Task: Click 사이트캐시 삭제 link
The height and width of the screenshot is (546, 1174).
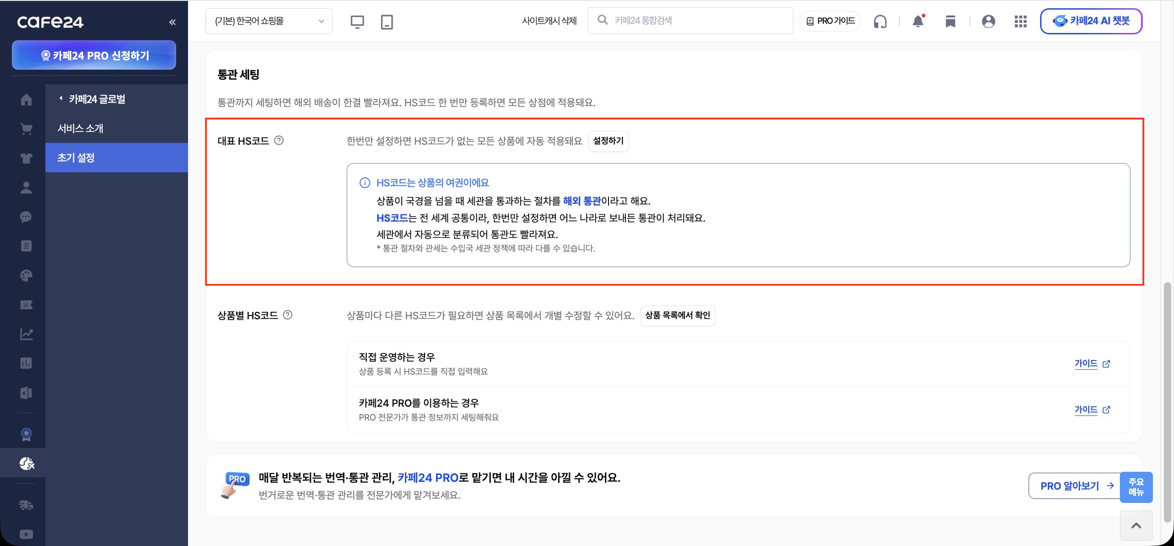Action: (x=549, y=21)
